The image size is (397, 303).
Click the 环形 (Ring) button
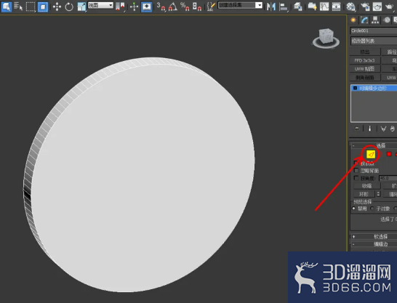pyautogui.click(x=364, y=194)
